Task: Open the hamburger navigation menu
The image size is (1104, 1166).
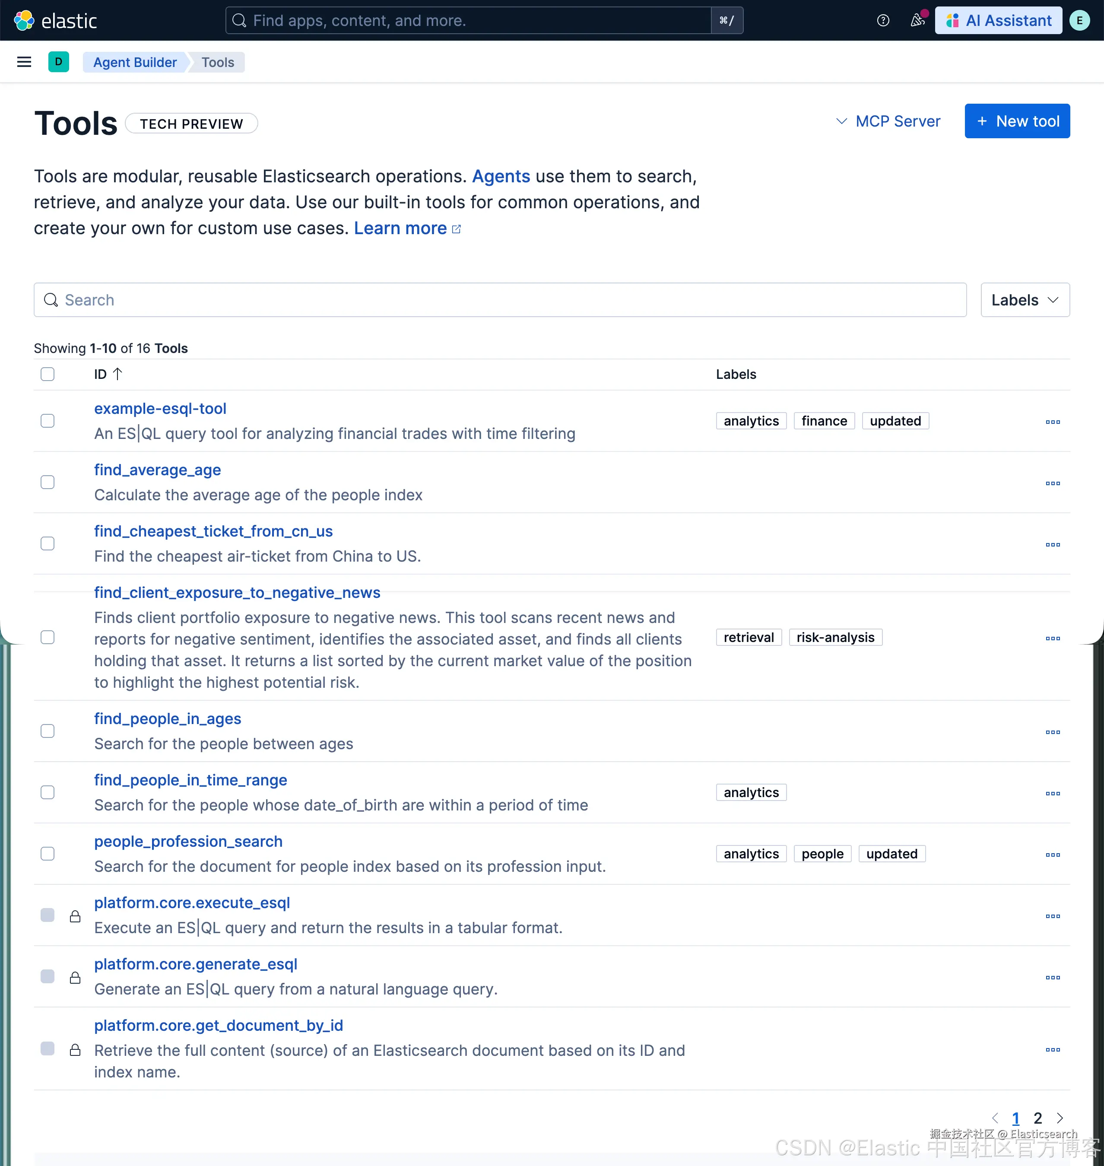Action: [x=24, y=62]
